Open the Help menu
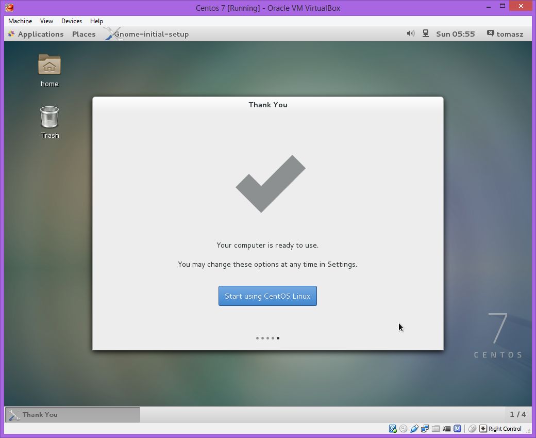 (x=96, y=21)
